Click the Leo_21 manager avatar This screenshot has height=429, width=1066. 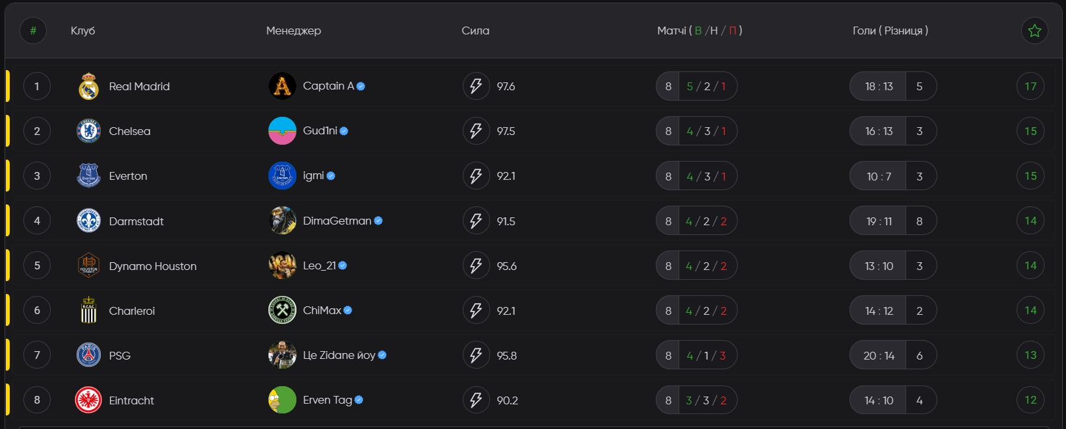click(x=282, y=266)
